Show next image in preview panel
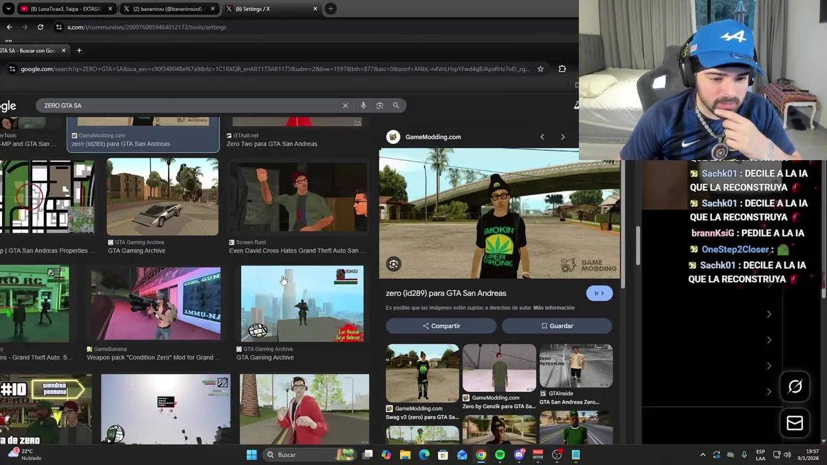827x465 pixels. click(x=563, y=137)
